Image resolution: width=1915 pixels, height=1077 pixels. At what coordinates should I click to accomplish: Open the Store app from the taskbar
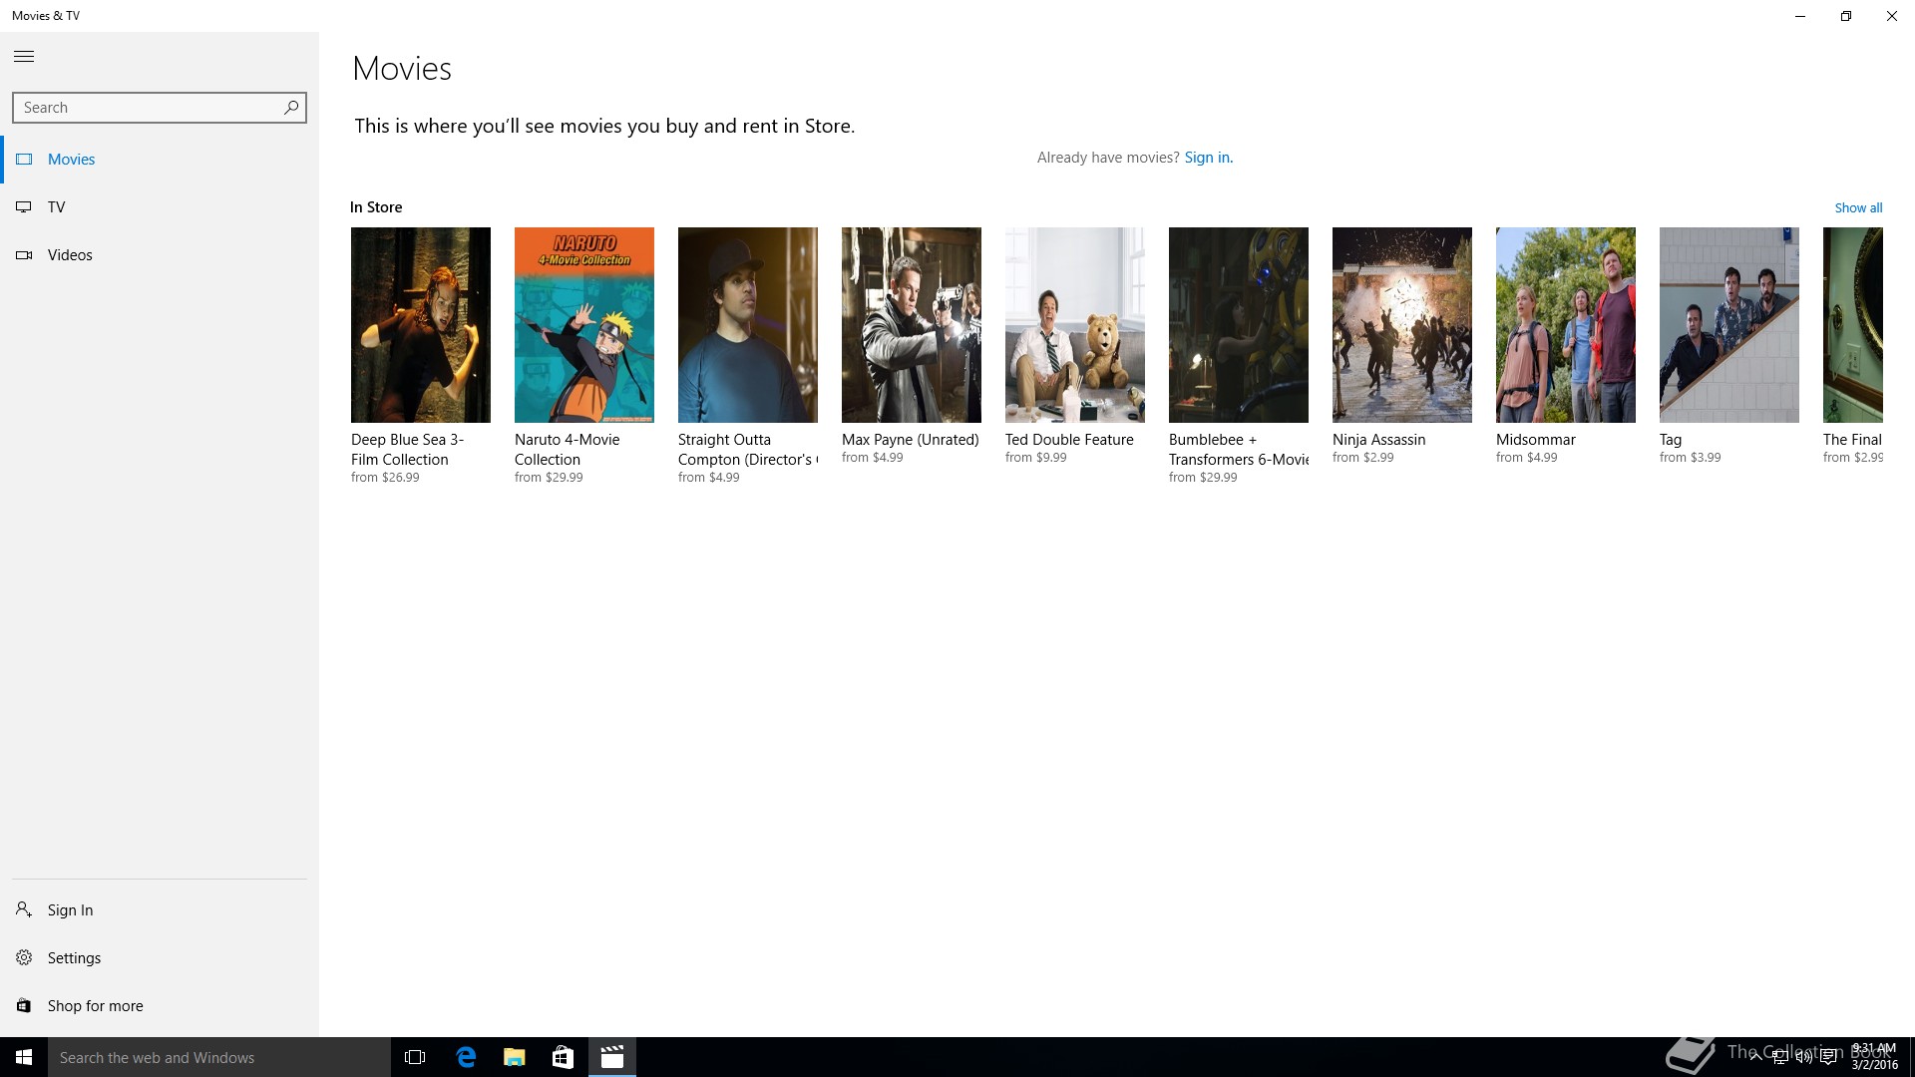563,1057
